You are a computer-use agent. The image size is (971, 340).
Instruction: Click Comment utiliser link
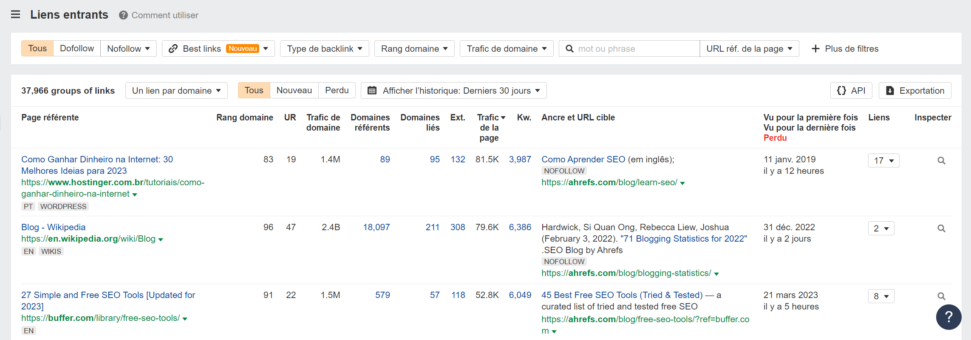[x=165, y=15]
